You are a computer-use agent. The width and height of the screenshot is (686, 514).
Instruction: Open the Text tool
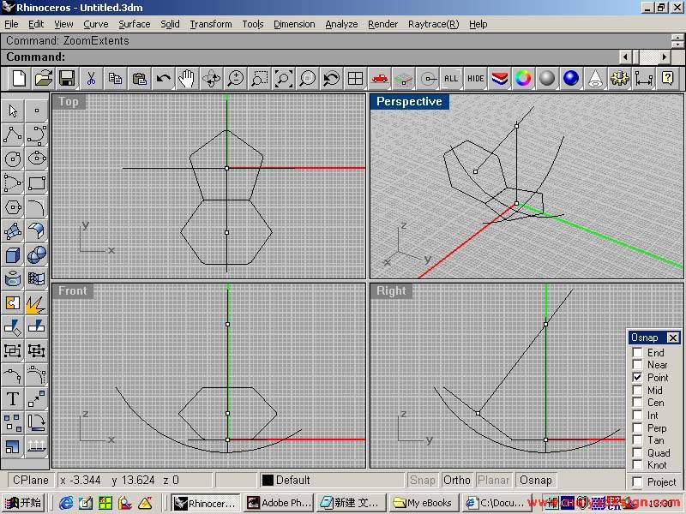point(13,398)
